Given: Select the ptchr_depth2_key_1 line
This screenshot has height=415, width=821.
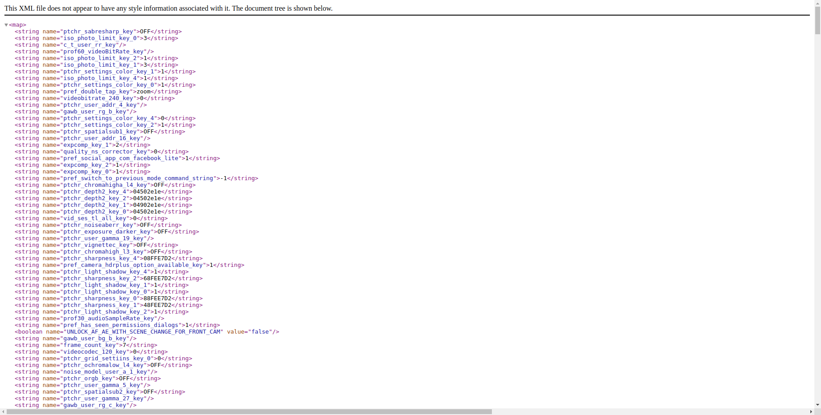Looking at the screenshot, I should (x=104, y=205).
